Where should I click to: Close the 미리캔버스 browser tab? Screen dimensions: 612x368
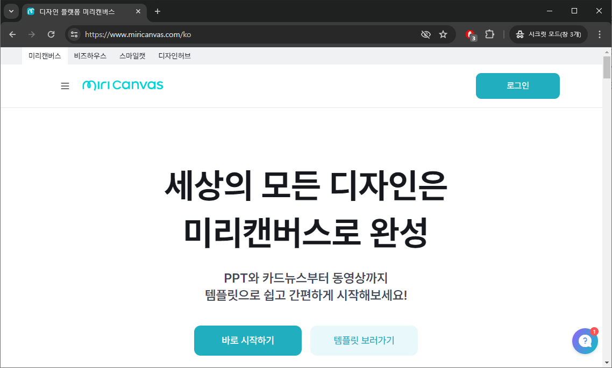pos(138,11)
